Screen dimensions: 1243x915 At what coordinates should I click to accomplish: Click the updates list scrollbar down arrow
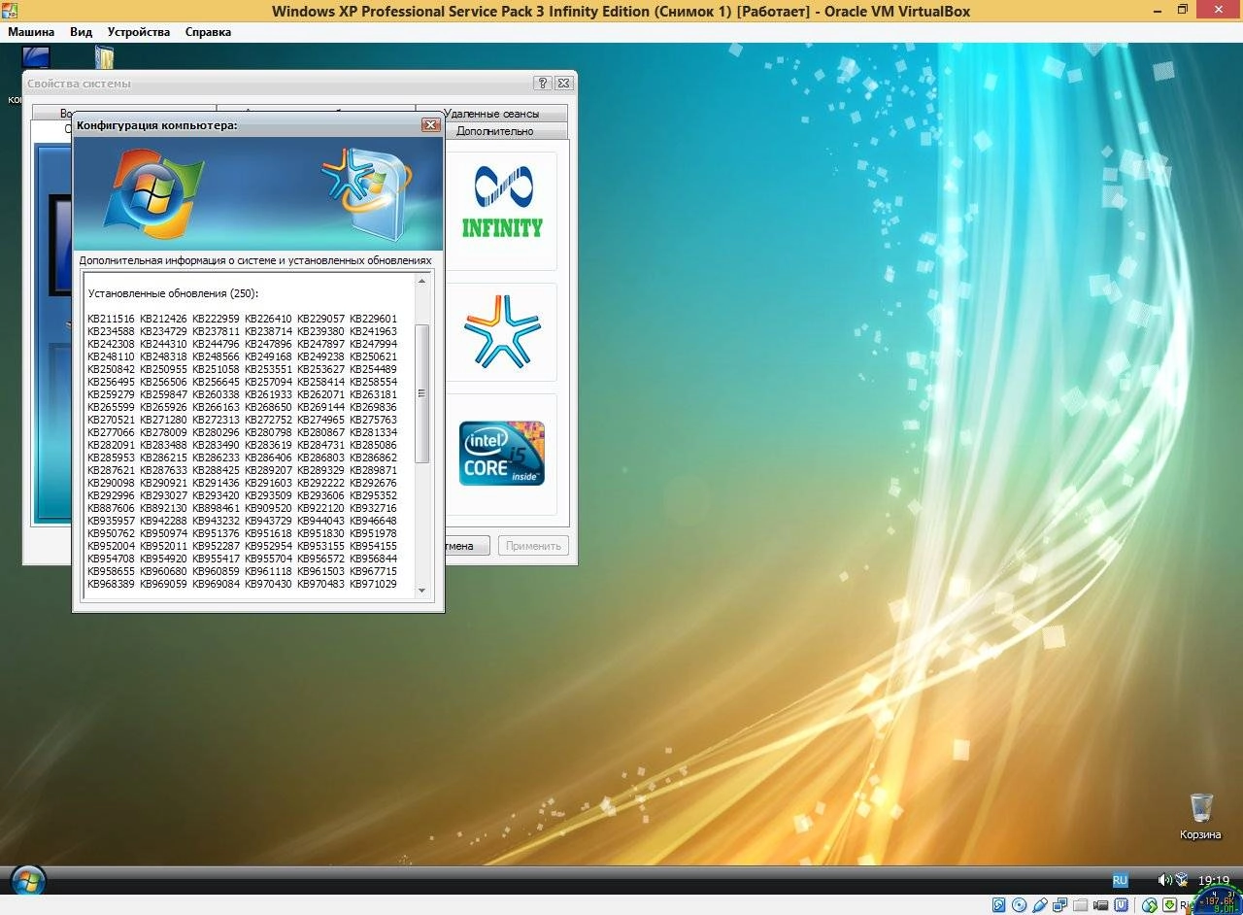pyautogui.click(x=421, y=590)
